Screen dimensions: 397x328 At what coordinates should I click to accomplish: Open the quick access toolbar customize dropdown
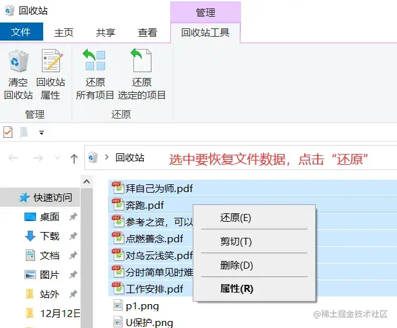click(x=41, y=132)
